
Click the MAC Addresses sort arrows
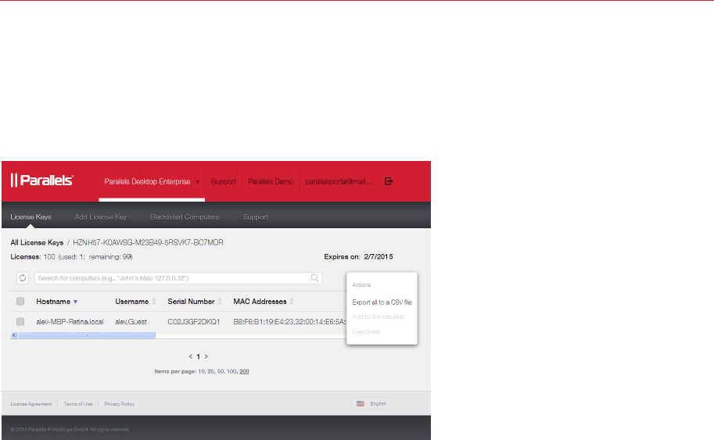tap(292, 301)
